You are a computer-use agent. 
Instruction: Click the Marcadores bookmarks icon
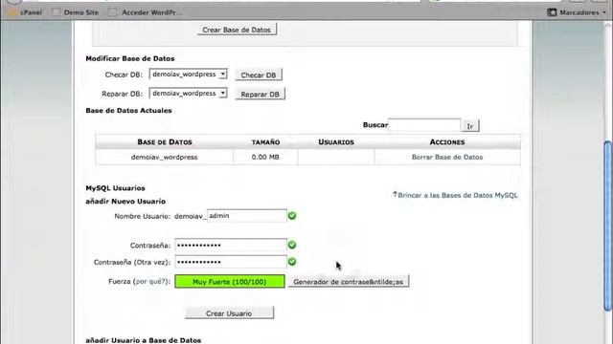552,12
